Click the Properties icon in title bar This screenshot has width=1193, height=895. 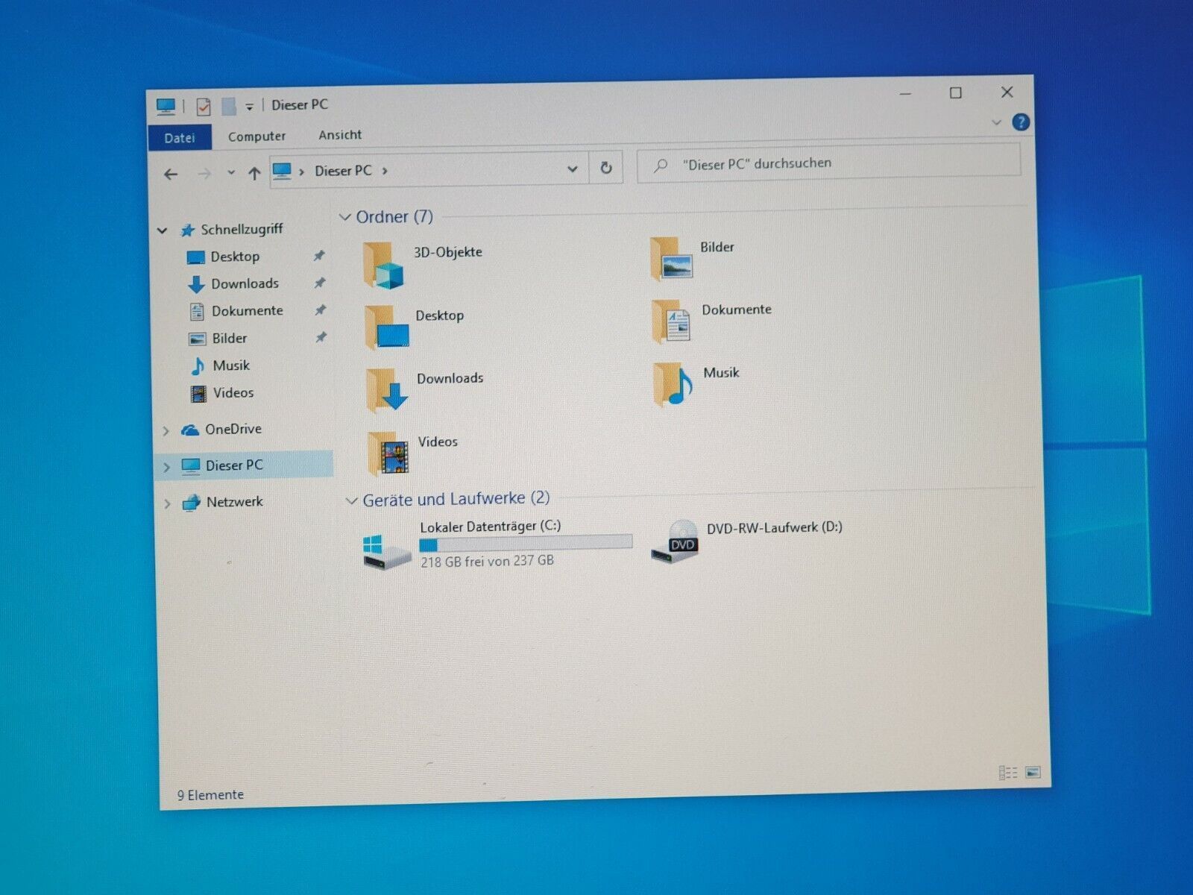[x=203, y=107]
